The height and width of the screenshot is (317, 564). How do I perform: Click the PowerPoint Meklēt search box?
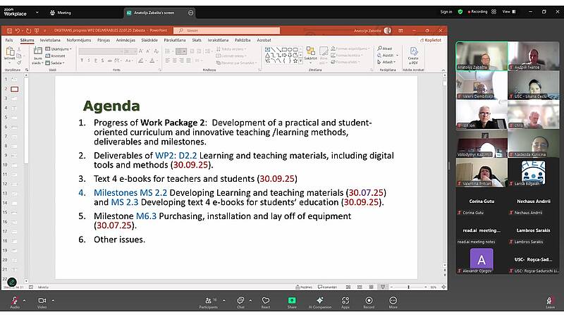pos(226,30)
